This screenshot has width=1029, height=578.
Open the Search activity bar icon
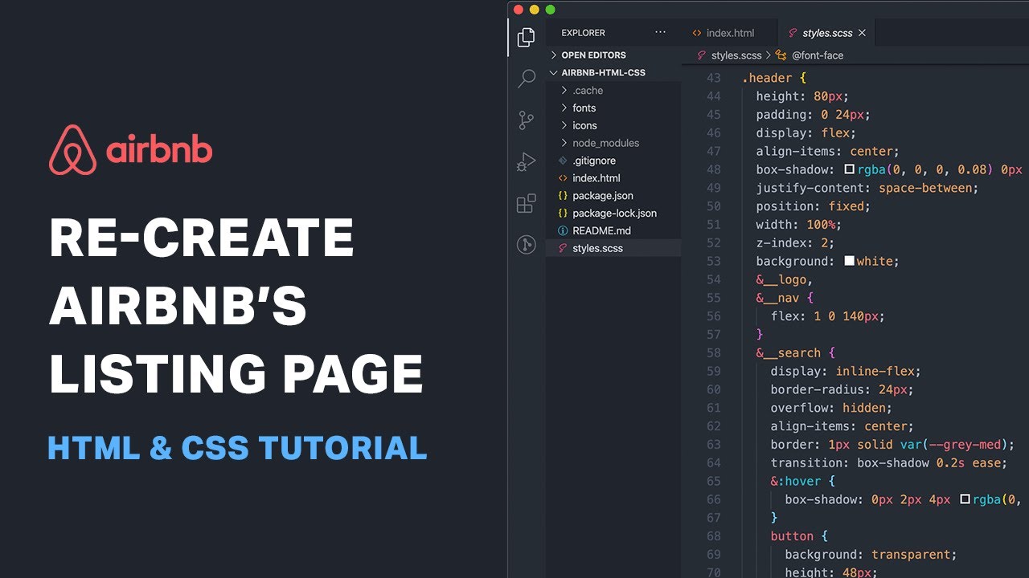[526, 79]
